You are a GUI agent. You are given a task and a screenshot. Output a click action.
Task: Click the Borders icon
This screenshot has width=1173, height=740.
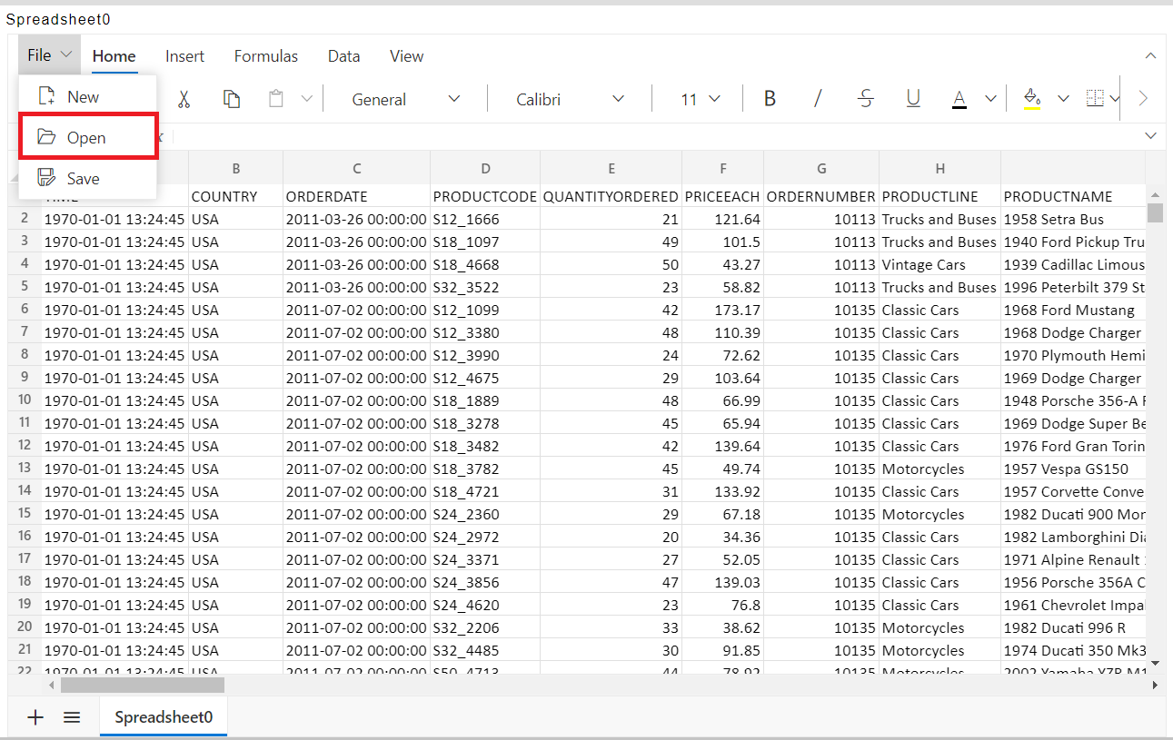point(1095,99)
